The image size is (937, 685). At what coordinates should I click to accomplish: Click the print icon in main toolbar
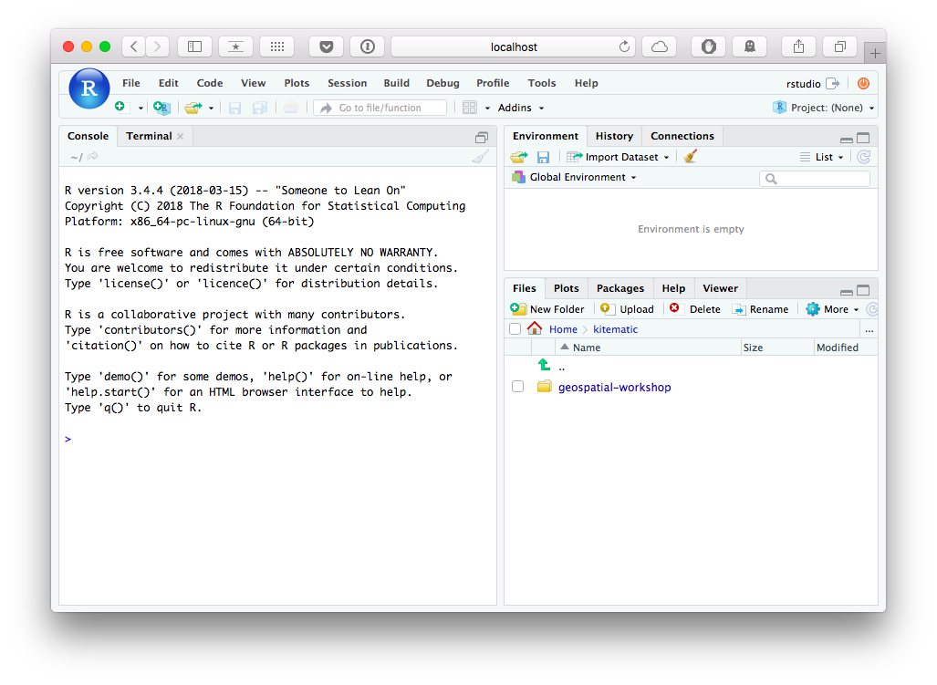coord(291,108)
